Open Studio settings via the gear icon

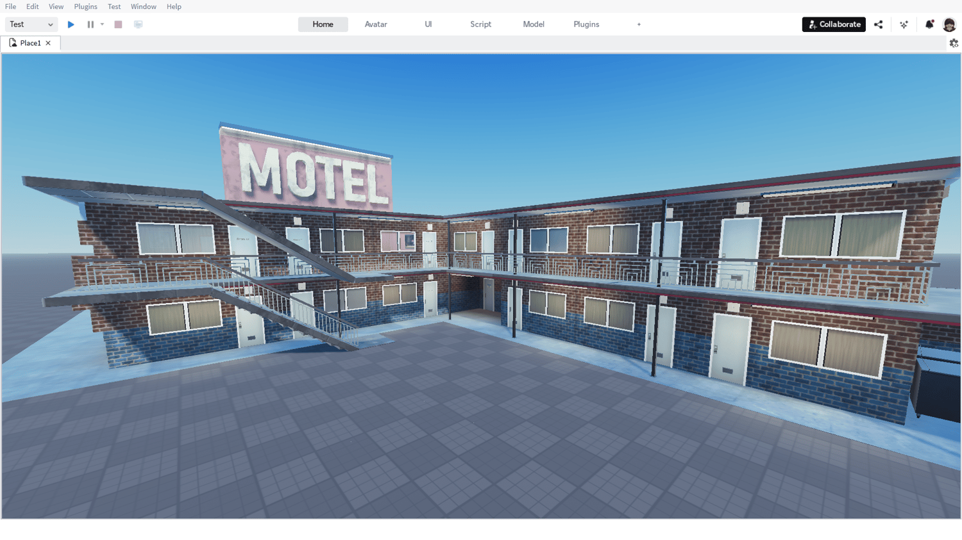coord(954,42)
